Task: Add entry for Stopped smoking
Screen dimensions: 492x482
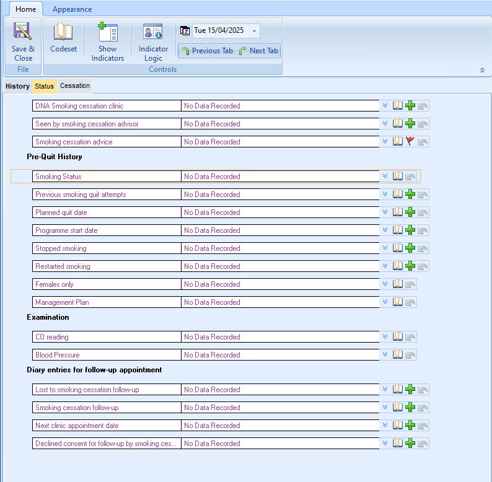Action: tap(410, 248)
